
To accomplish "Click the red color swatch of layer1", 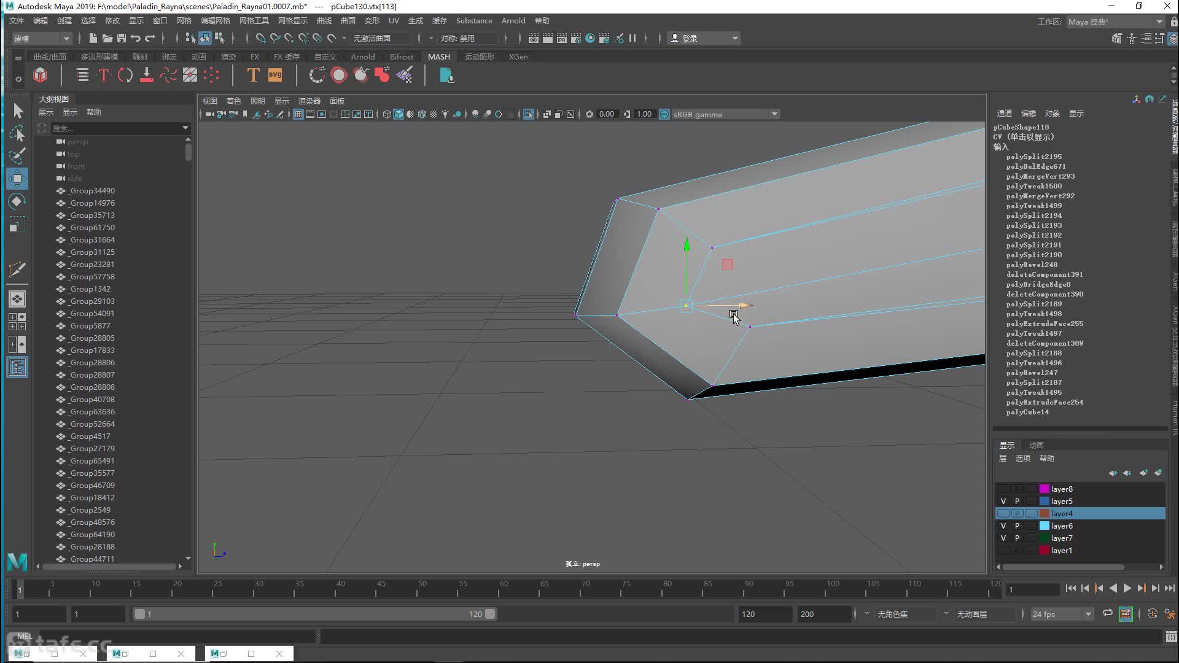I will coord(1044,550).
